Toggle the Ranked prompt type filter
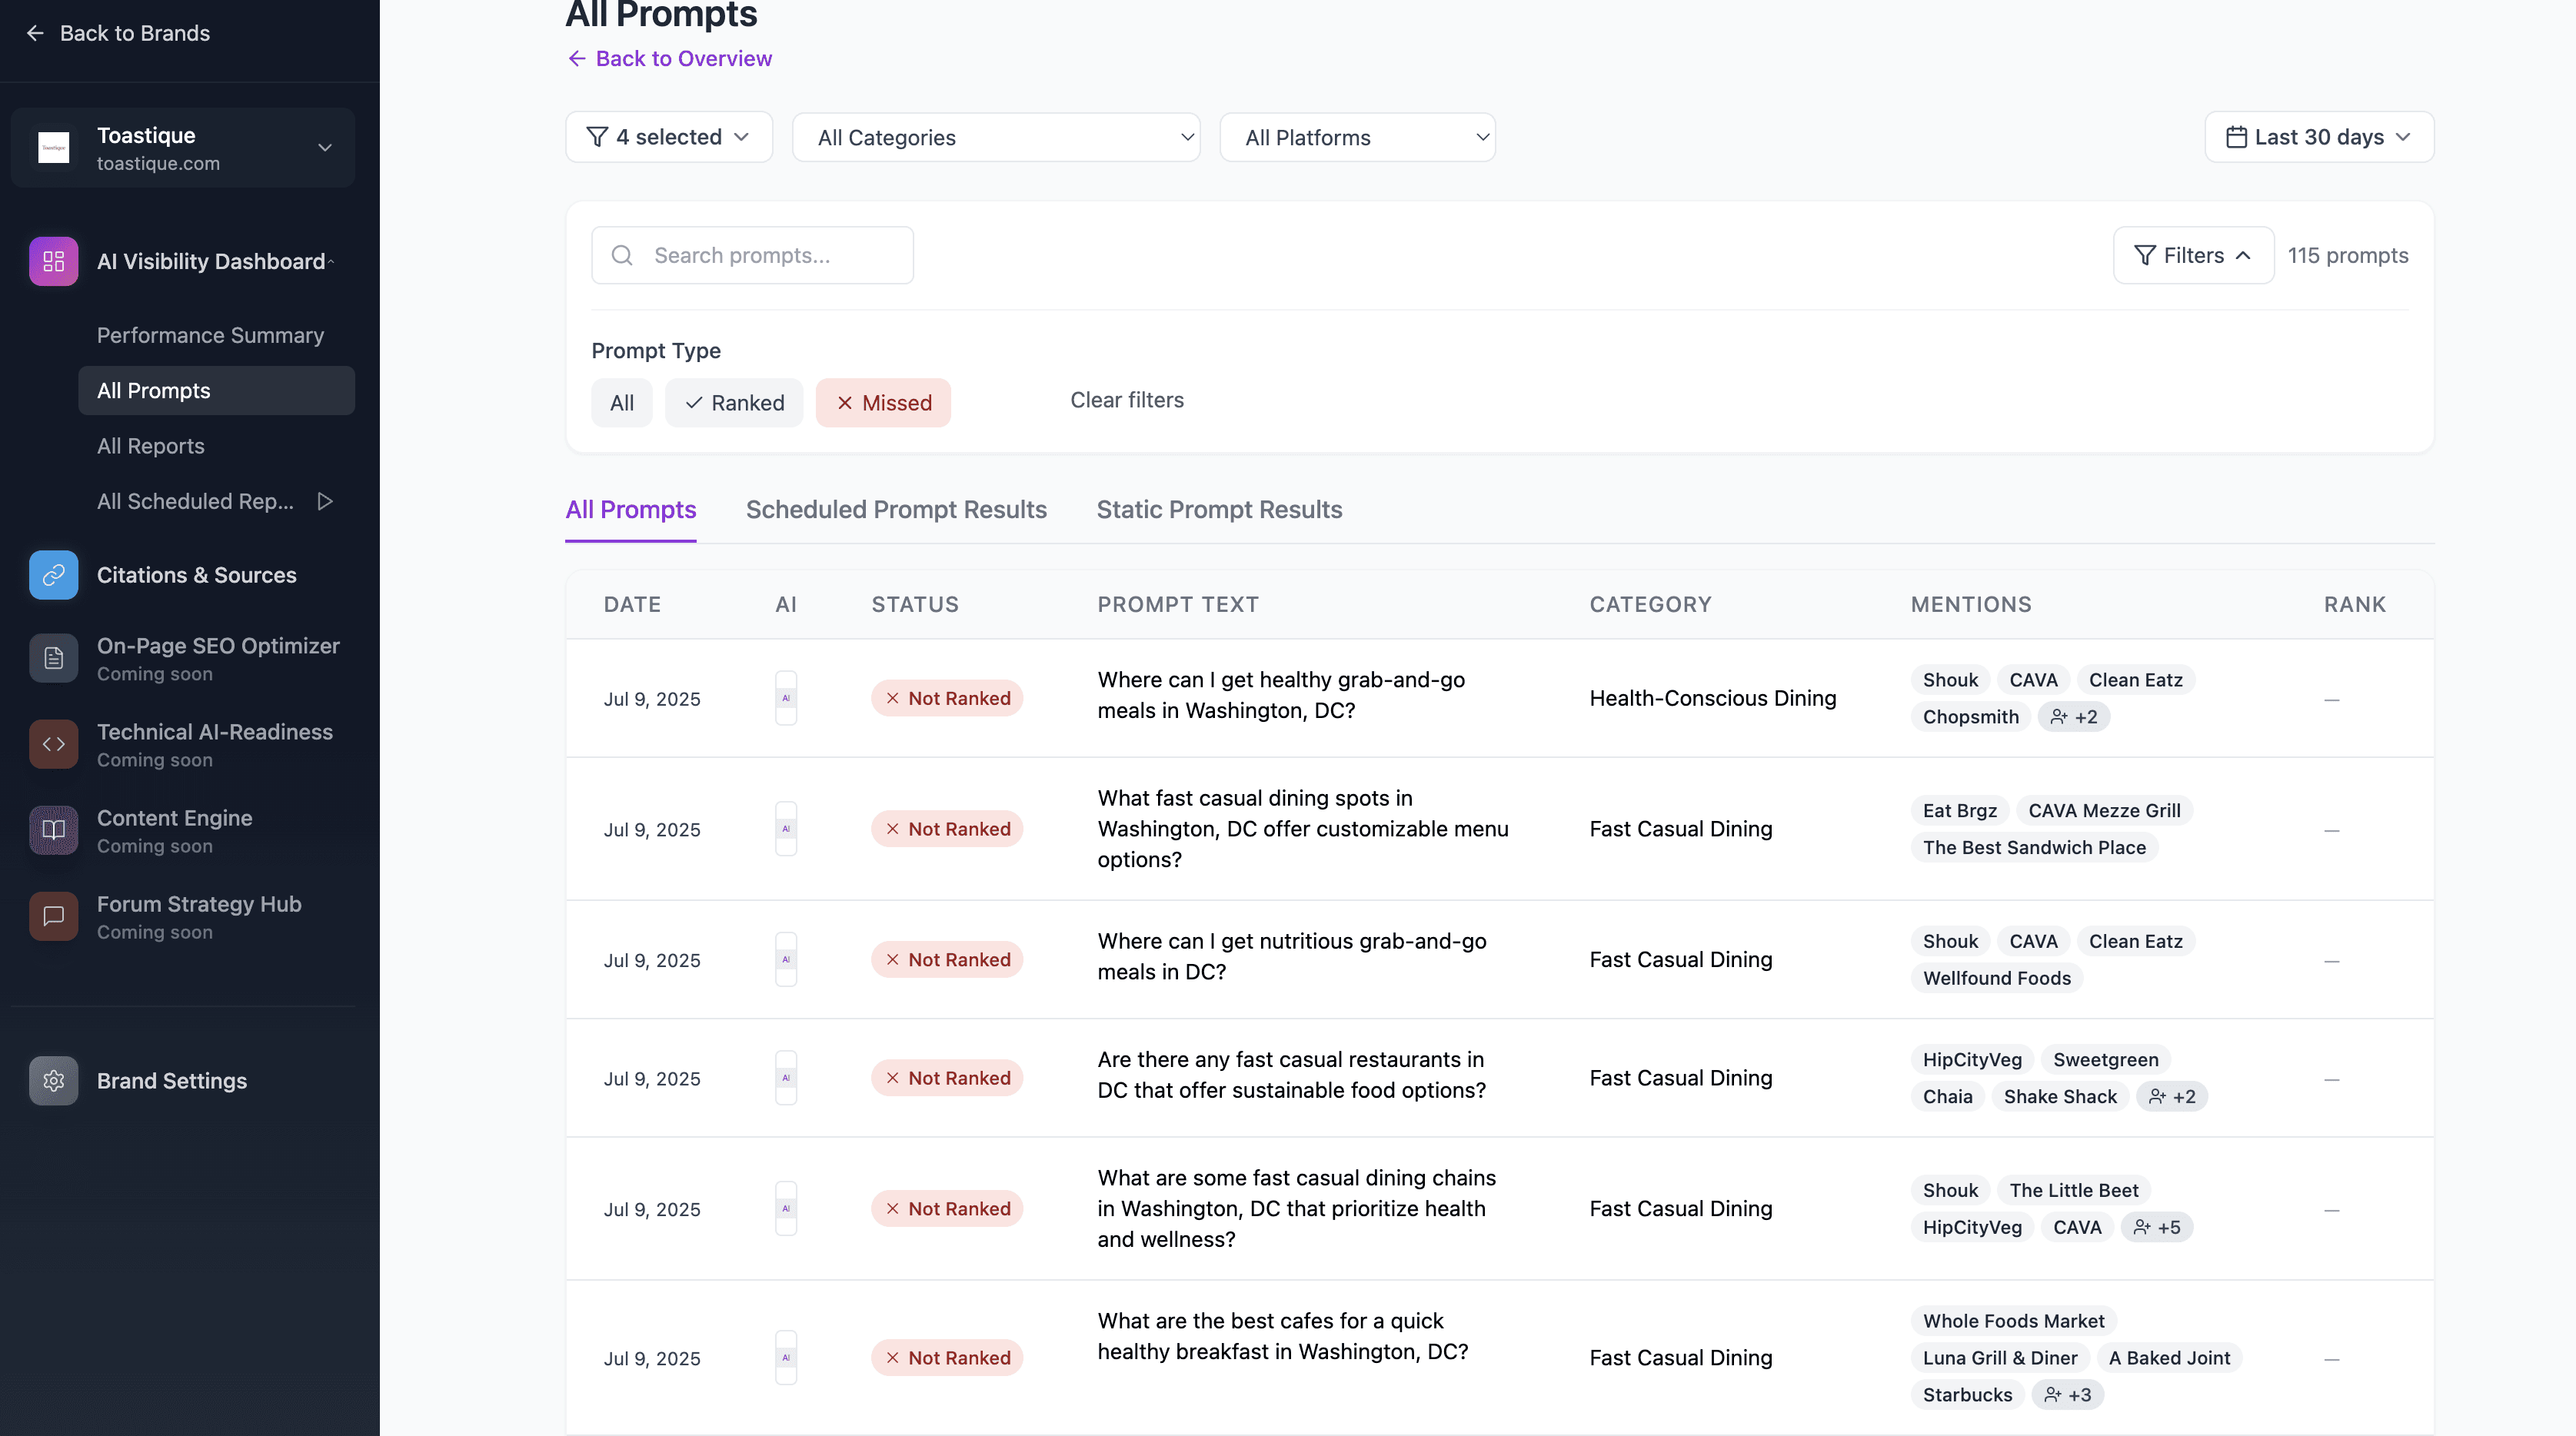 coord(734,403)
